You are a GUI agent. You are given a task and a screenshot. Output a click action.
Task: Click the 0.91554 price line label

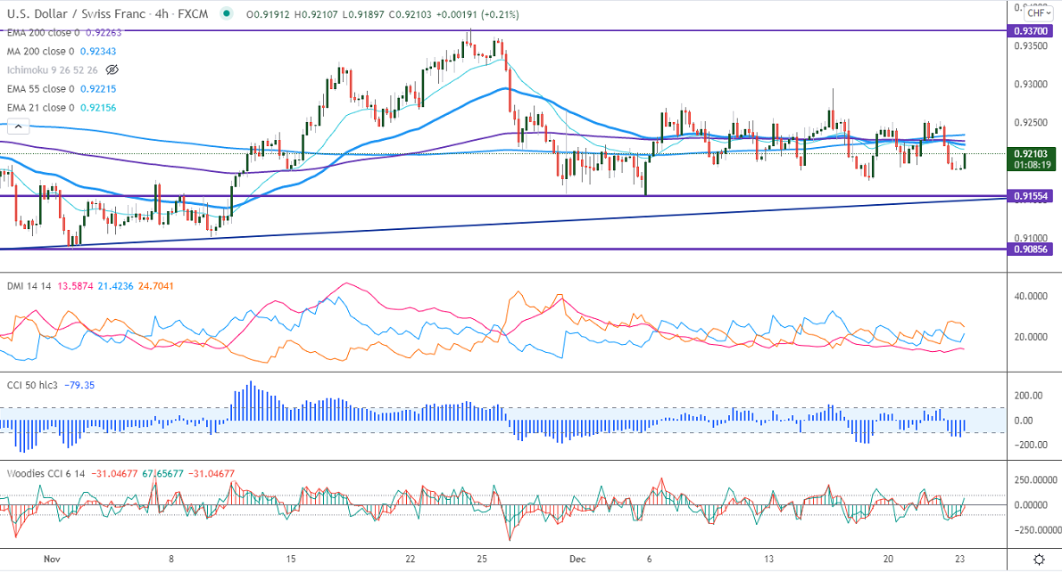coord(1031,196)
